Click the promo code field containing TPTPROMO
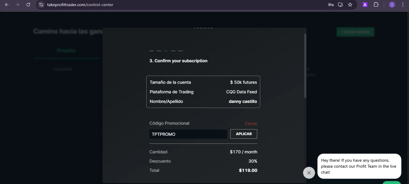The height and width of the screenshot is (184, 409). click(188, 134)
